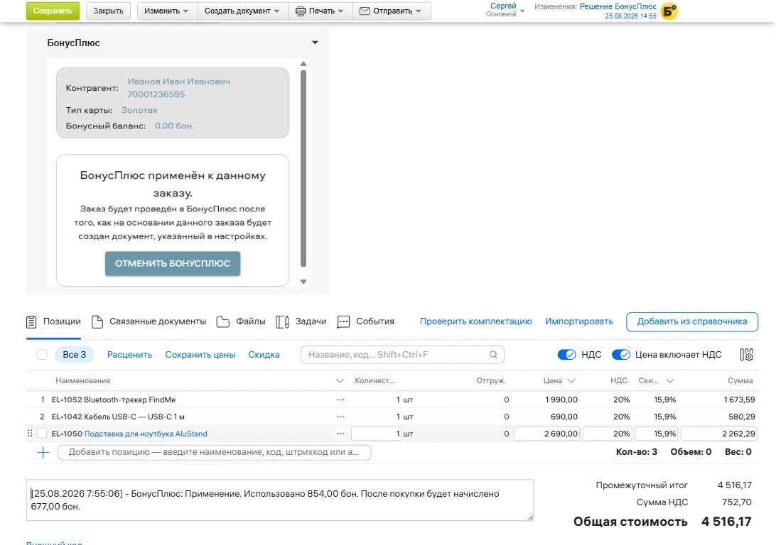The width and height of the screenshot is (776, 545).
Task: Tick the checkbox for EL-1050 row
Action: pos(42,434)
